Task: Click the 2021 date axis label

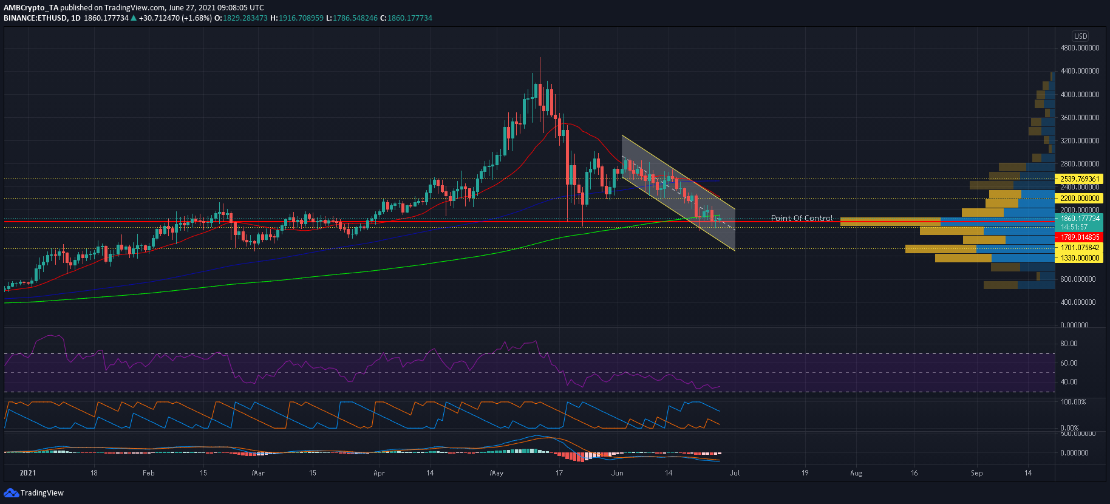Action: pyautogui.click(x=27, y=473)
